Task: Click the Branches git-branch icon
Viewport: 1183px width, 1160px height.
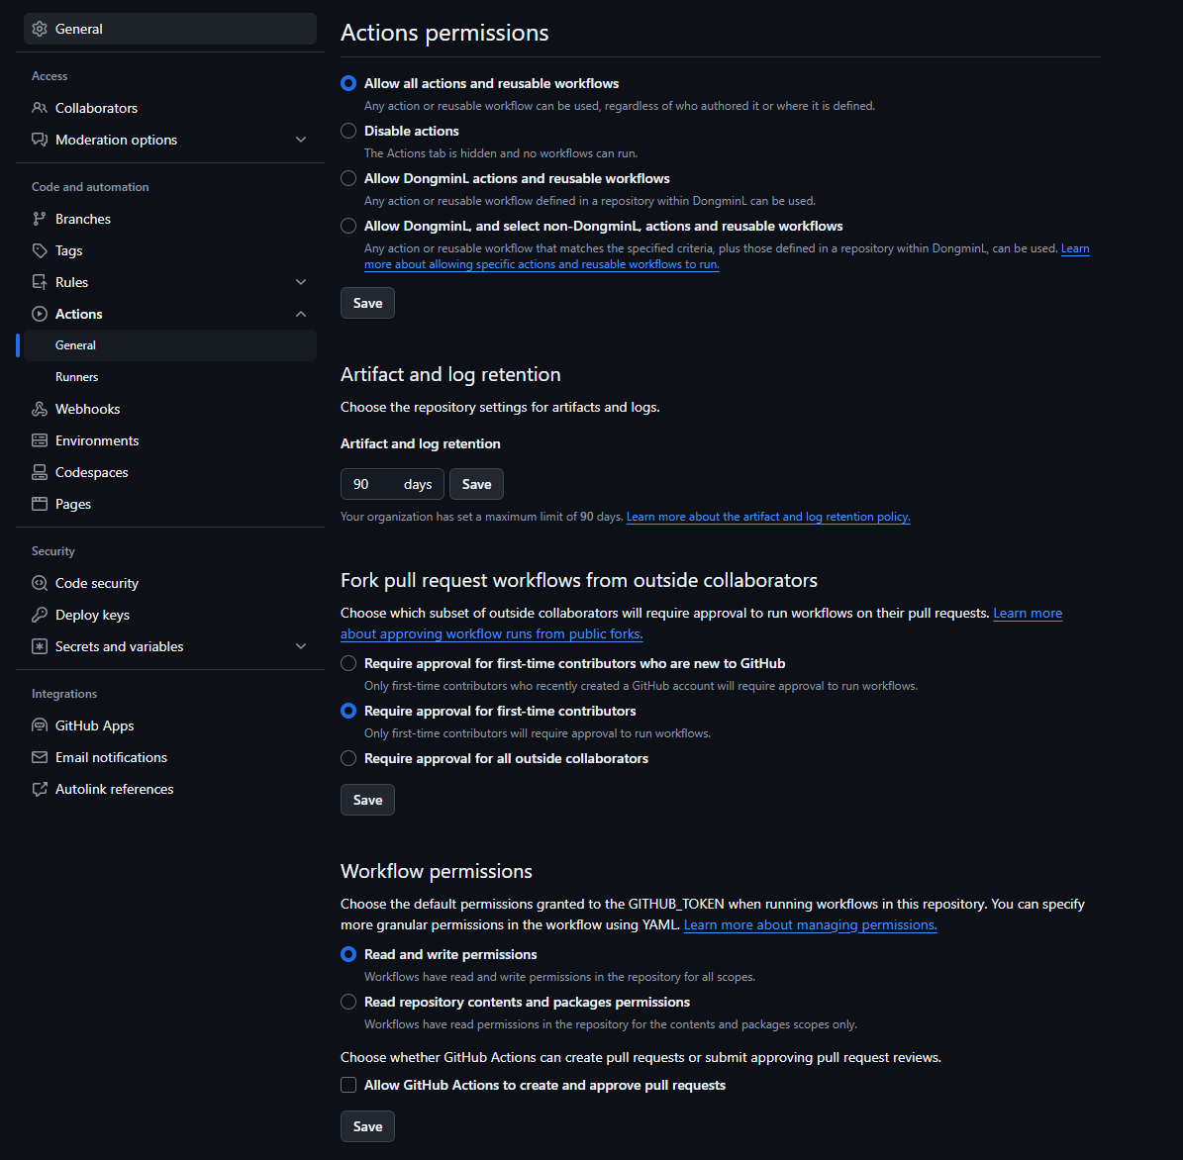Action: [40, 219]
